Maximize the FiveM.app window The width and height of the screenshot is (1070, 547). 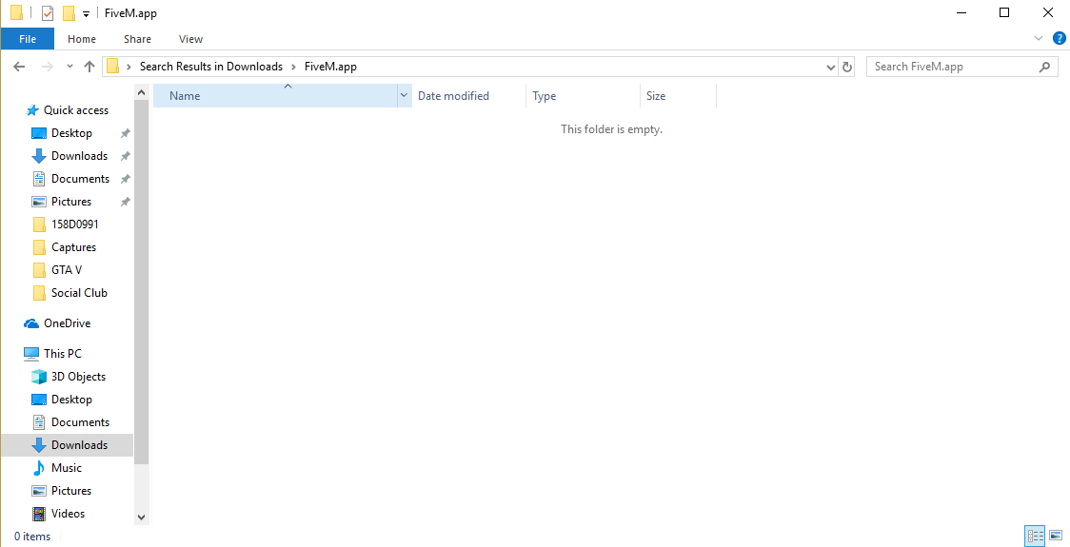click(x=1003, y=12)
